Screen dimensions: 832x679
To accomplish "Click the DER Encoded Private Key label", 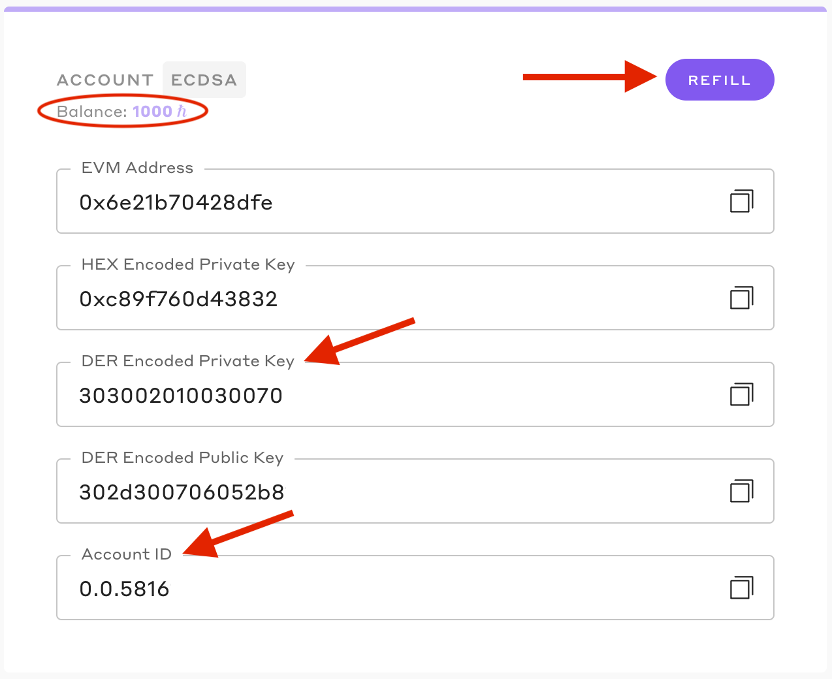I will click(188, 361).
